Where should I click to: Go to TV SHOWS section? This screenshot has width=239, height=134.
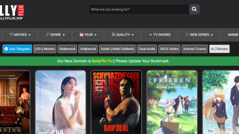pyautogui.click(x=160, y=35)
